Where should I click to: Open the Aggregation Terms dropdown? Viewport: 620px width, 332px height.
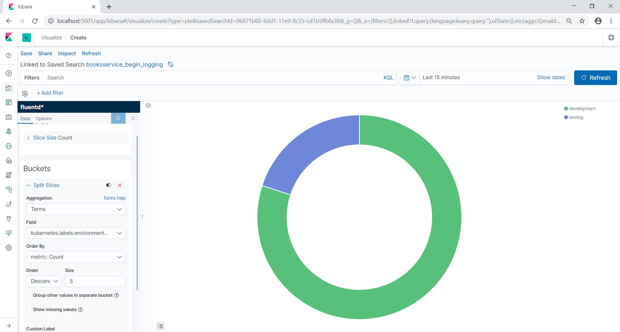pos(76,209)
